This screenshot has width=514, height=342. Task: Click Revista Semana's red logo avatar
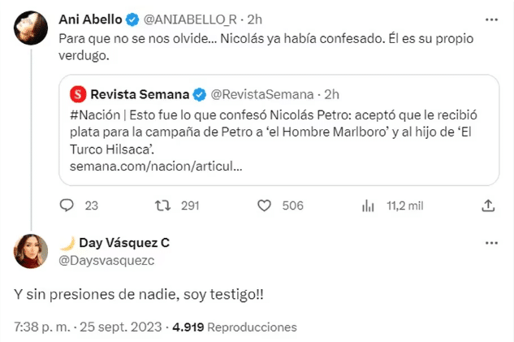pos(78,93)
